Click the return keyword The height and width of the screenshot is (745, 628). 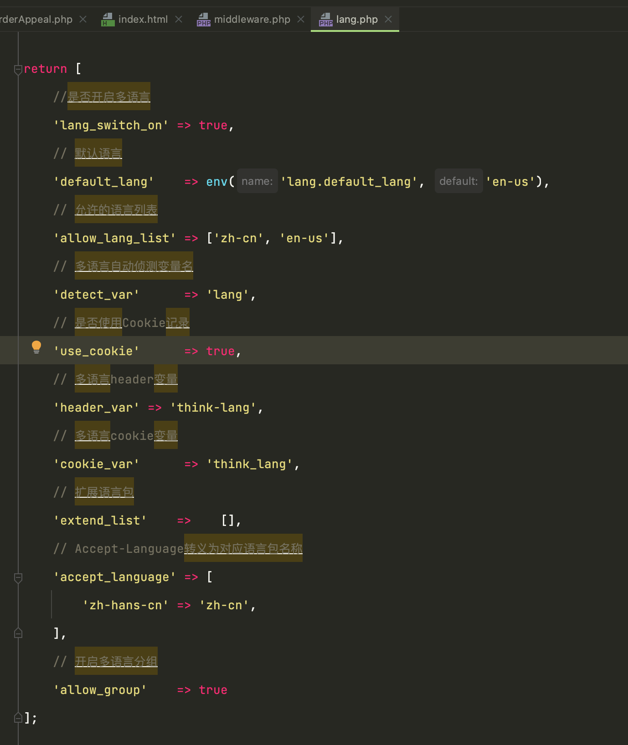[46, 69]
